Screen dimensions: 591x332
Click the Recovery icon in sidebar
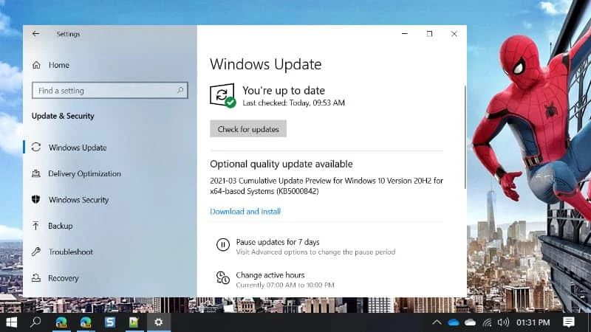36,278
